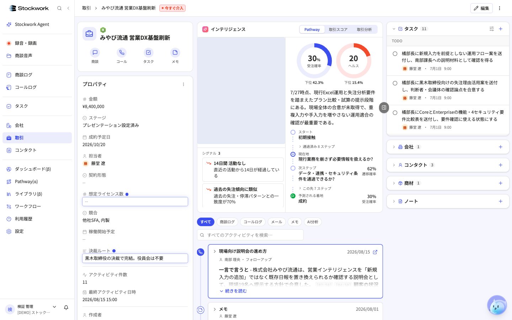Open ライブラリ(β) in the sidebar
The width and height of the screenshot is (512, 320).
[37, 194]
